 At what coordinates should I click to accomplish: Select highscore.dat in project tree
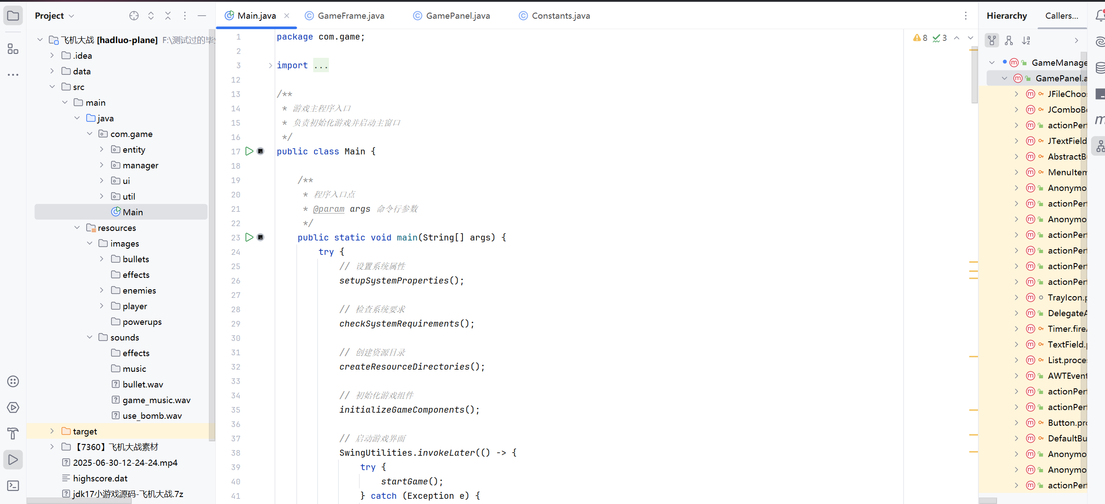click(x=100, y=478)
